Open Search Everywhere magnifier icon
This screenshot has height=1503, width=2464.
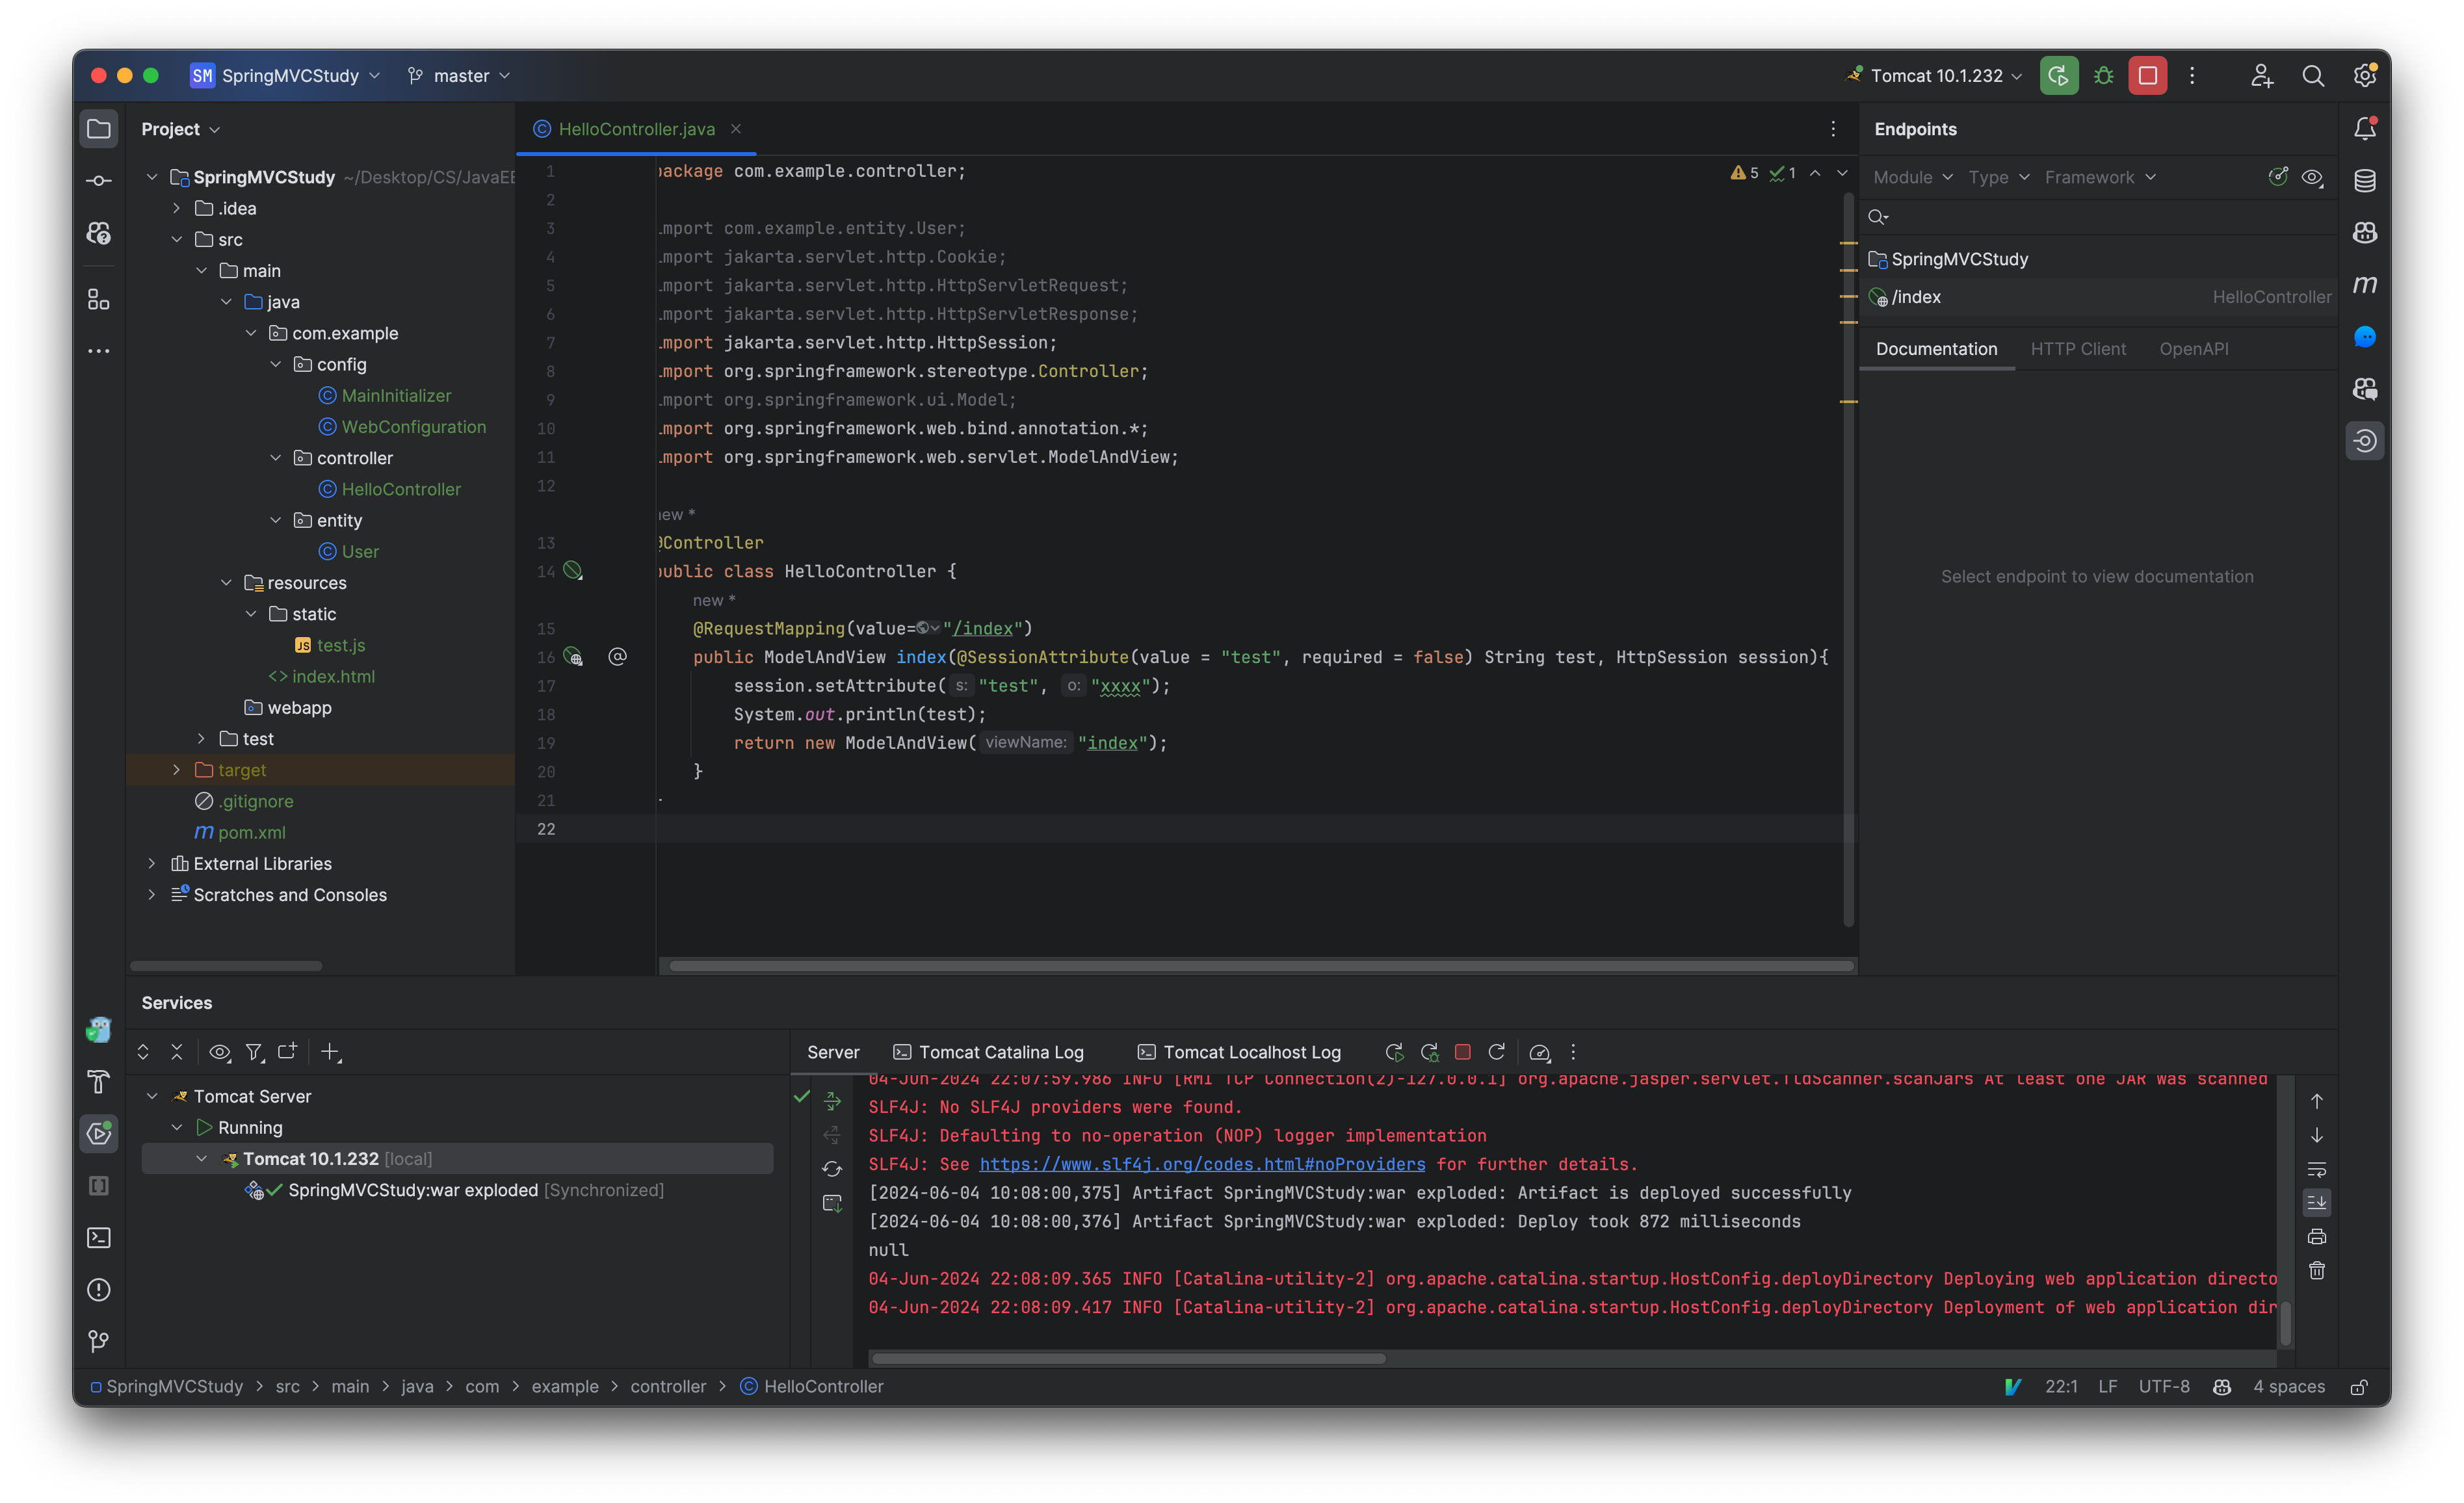coord(2312,76)
